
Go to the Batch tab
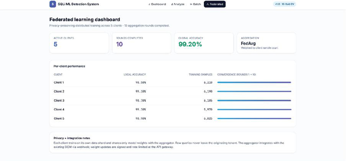click(x=195, y=4)
